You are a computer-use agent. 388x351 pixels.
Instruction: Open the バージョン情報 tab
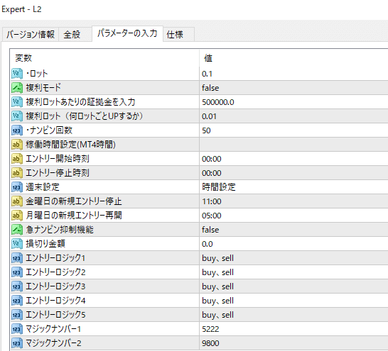coord(31,34)
